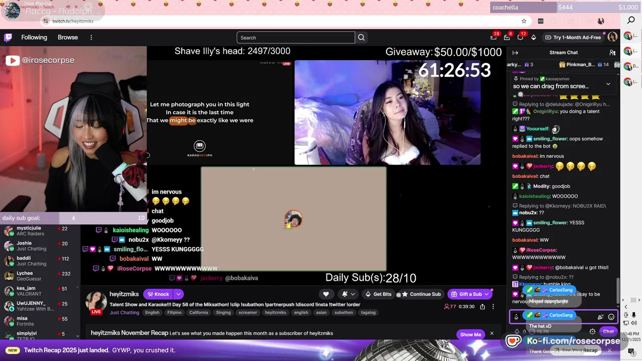Select the Filipino stream tag

pos(174,312)
